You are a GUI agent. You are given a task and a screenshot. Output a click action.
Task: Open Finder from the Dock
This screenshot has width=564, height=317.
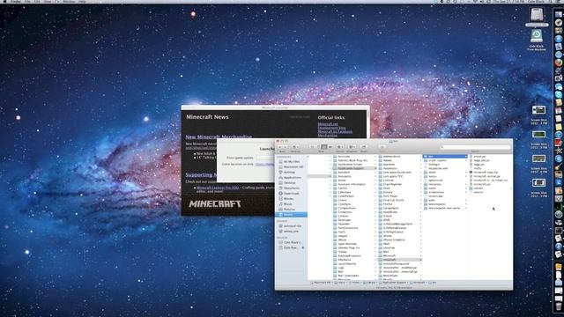[558, 15]
